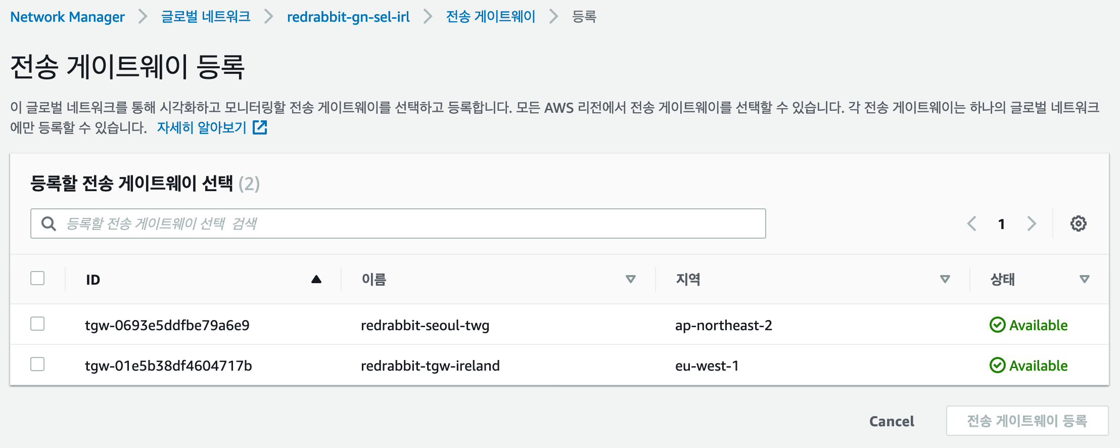
Task: Sort by the 이름 column arrow
Action: click(631, 279)
